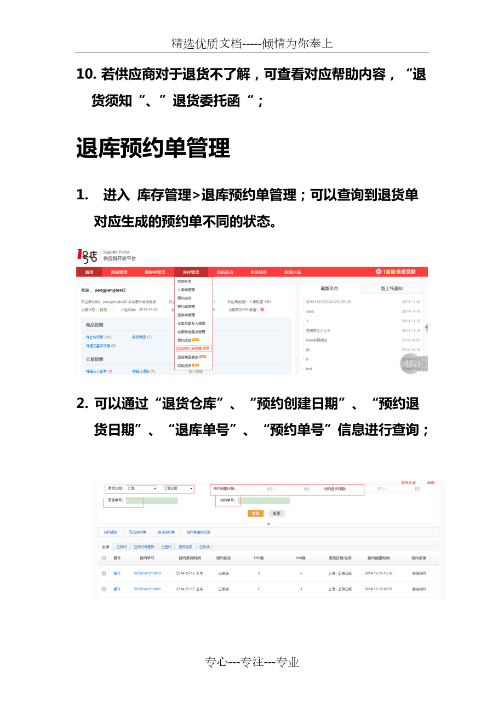The width and height of the screenshot is (504, 713).
Task: Open calendar icon of second 预约退货日期 field
Action: click(x=417, y=488)
